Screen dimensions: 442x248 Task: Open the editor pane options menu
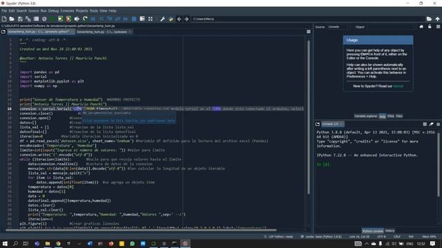tap(309, 32)
